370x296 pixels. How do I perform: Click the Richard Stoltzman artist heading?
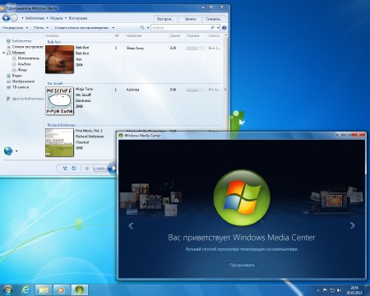pos(62,125)
